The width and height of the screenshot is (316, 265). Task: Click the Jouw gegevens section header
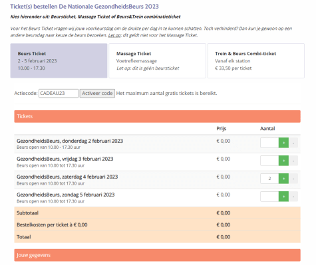click(x=158, y=255)
